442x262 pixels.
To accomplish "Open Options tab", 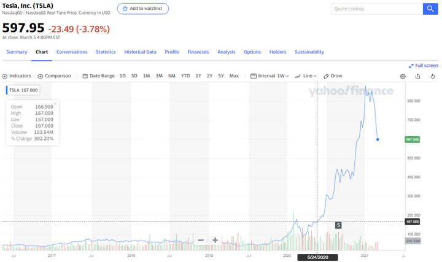I will [252, 52].
